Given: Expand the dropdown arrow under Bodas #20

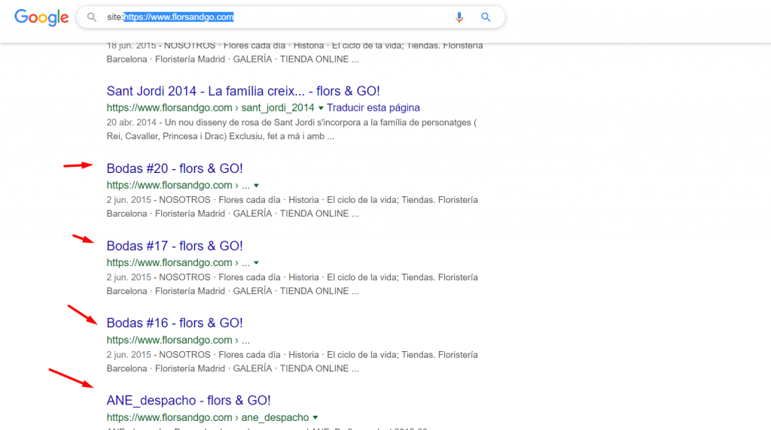Looking at the screenshot, I should tap(257, 186).
